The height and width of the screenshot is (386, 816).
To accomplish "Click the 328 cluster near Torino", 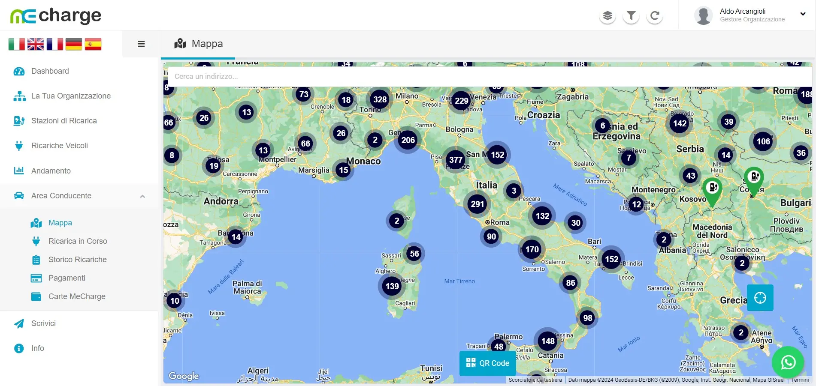I will (x=380, y=100).
